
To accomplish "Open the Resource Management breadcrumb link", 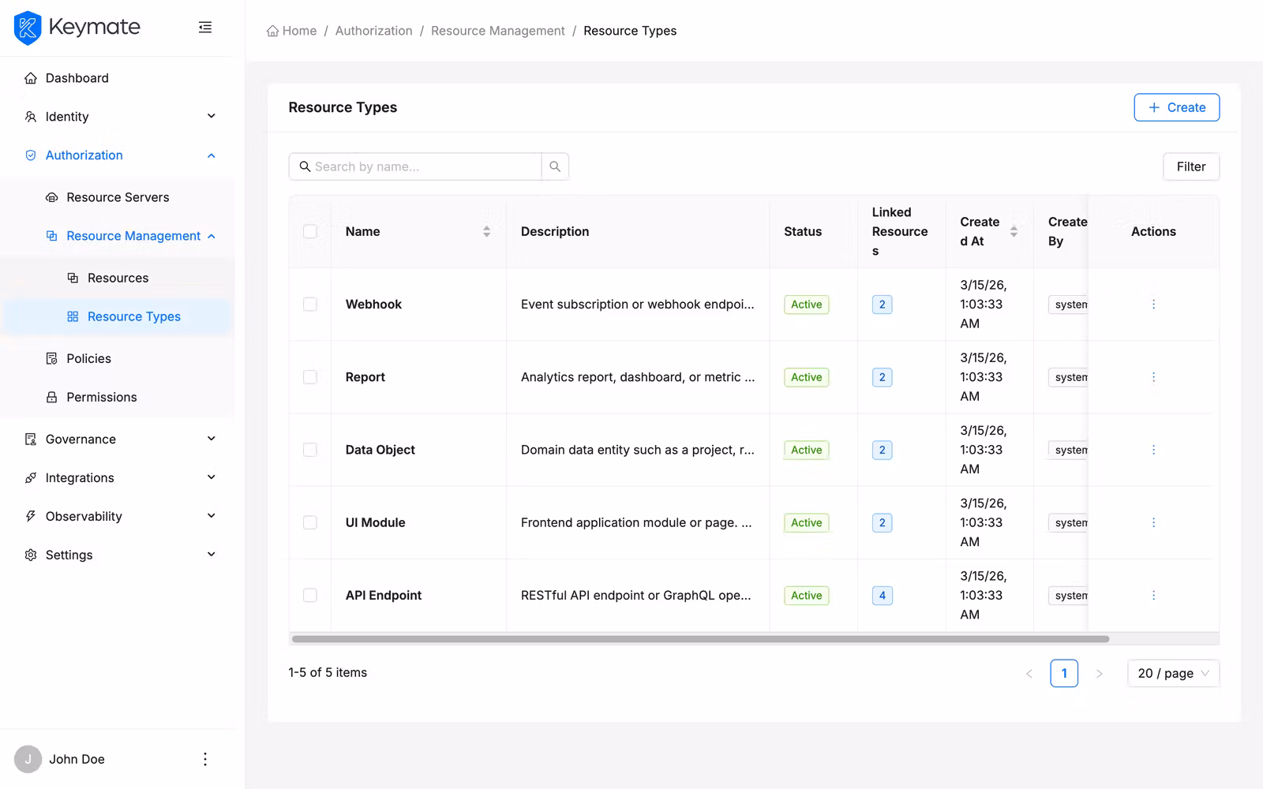I will 497,30.
